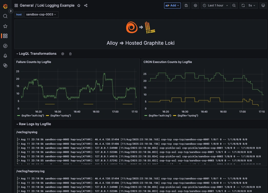268x193 pixels.
Task: Click the dashboard grid icon beside General
Action: (x=16, y=5)
